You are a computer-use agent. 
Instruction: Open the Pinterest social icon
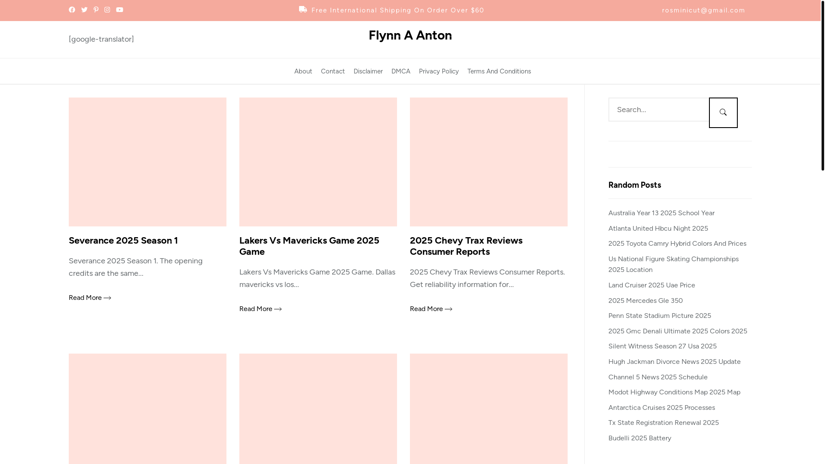tap(96, 10)
